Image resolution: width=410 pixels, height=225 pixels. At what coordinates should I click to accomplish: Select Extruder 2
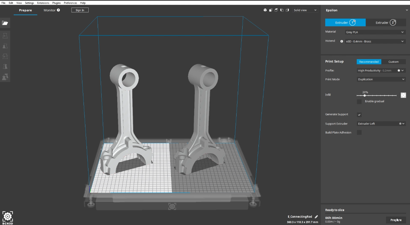386,23
